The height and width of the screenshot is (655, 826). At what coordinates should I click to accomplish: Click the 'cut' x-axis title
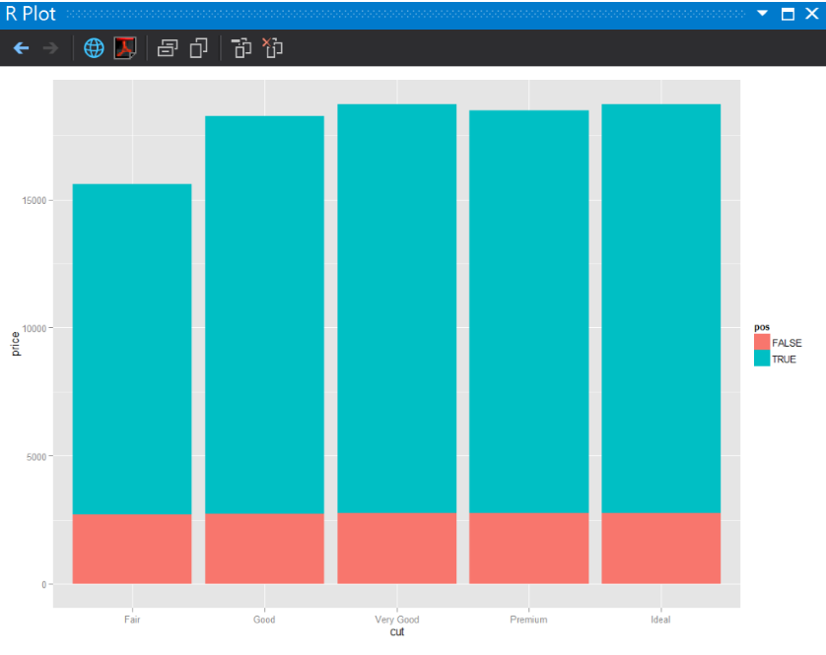click(396, 631)
